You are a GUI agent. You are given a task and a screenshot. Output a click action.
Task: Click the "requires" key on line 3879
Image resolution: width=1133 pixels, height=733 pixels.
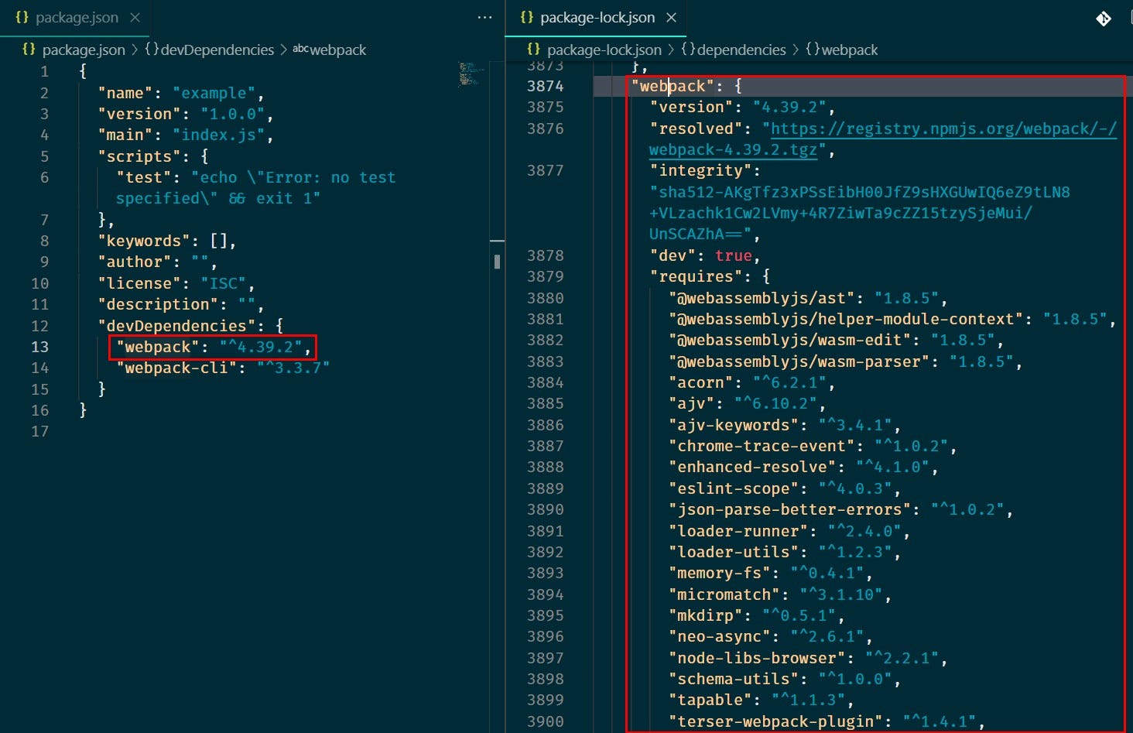(696, 276)
